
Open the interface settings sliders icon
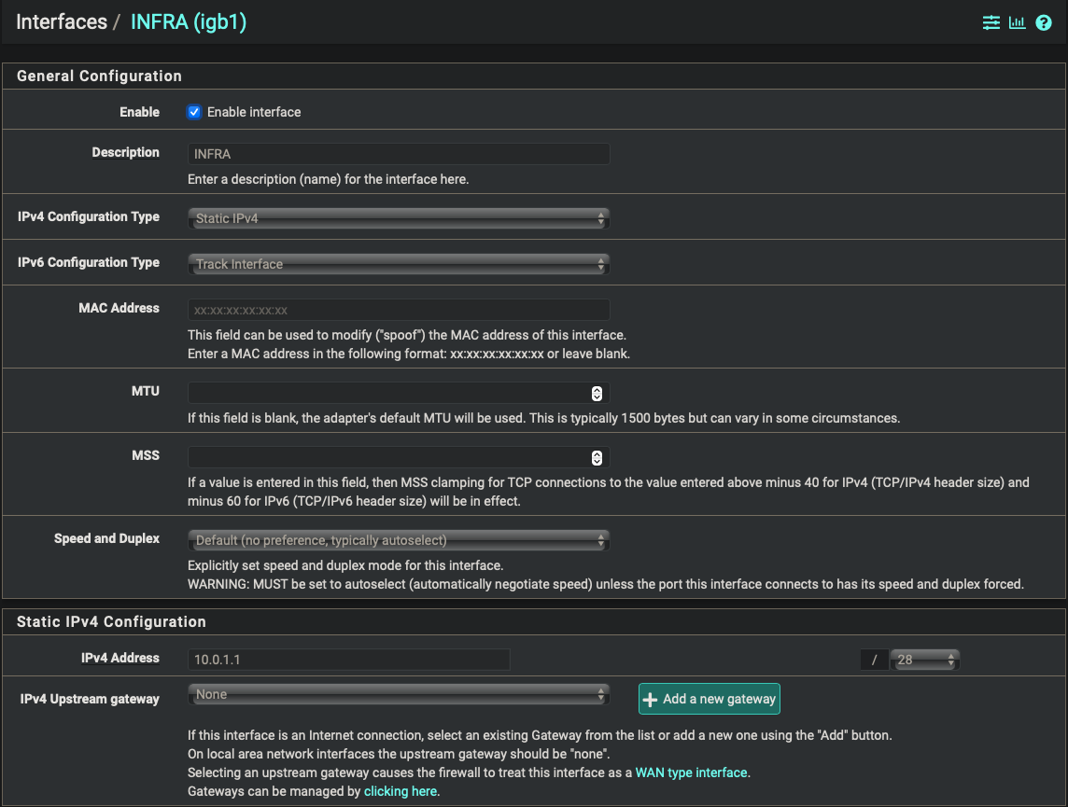coord(991,22)
